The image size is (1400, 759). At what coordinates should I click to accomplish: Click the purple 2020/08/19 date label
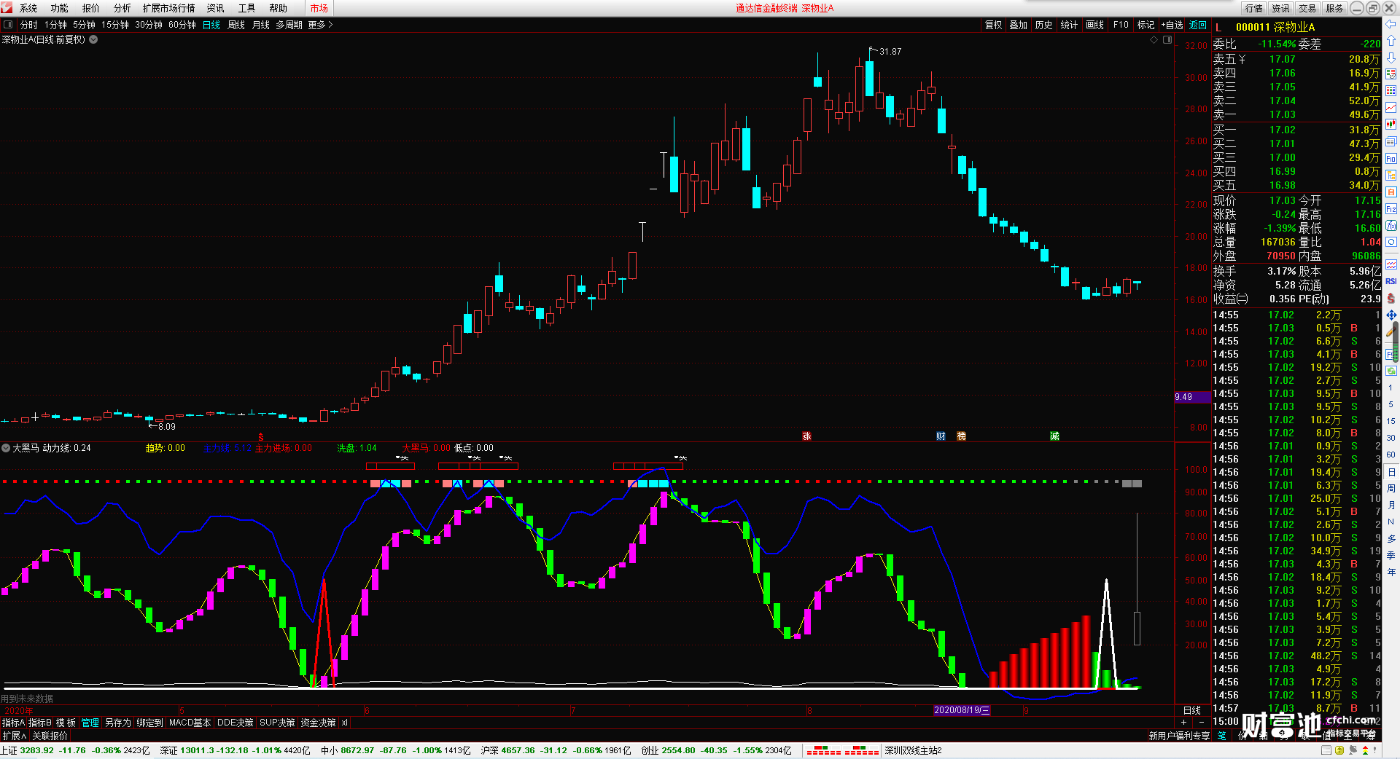pos(962,710)
